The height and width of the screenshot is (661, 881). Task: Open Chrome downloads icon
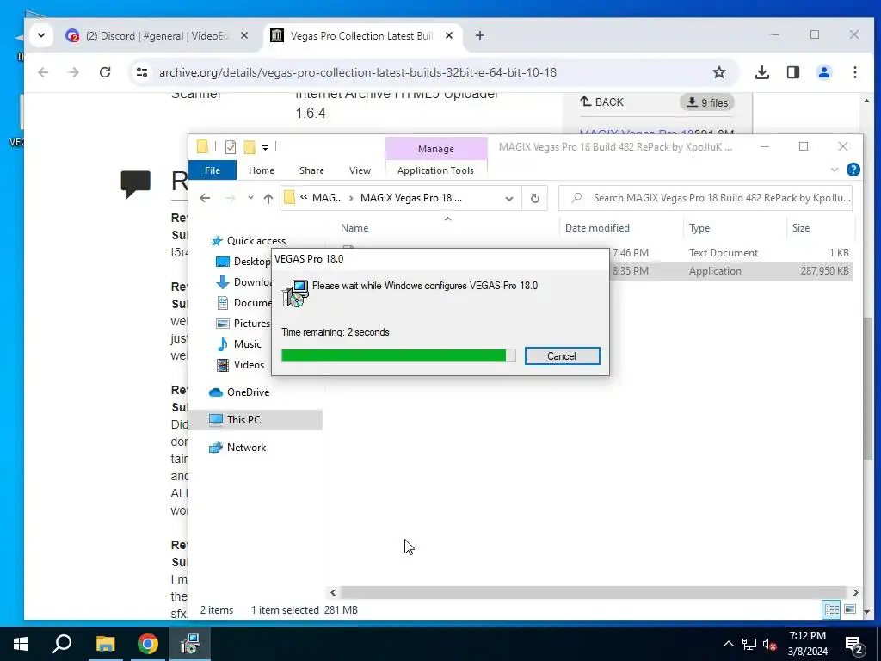762,72
